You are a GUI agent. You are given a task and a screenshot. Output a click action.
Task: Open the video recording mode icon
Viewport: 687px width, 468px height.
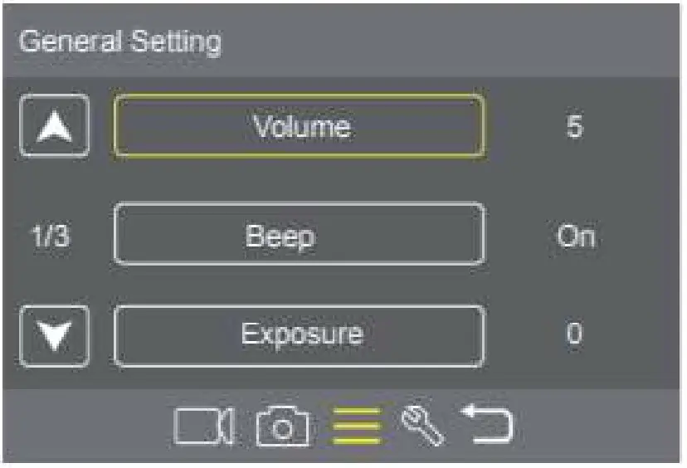coord(204,426)
